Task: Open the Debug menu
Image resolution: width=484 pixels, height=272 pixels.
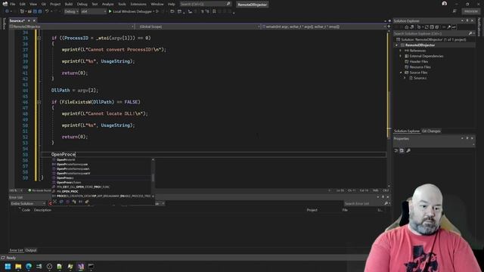Action: coord(82,5)
